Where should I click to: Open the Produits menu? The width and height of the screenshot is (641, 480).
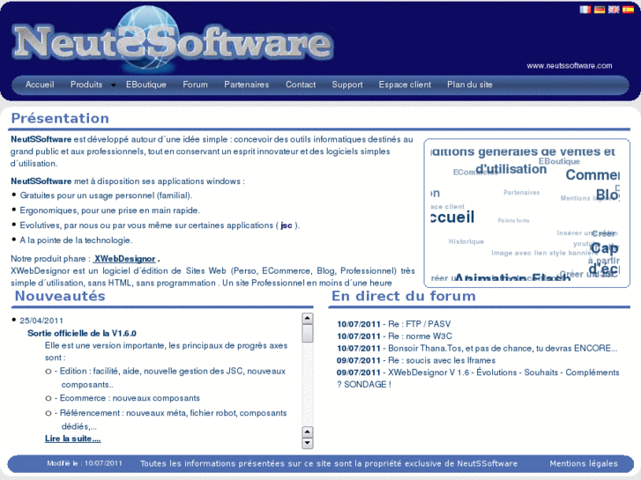pyautogui.click(x=86, y=85)
